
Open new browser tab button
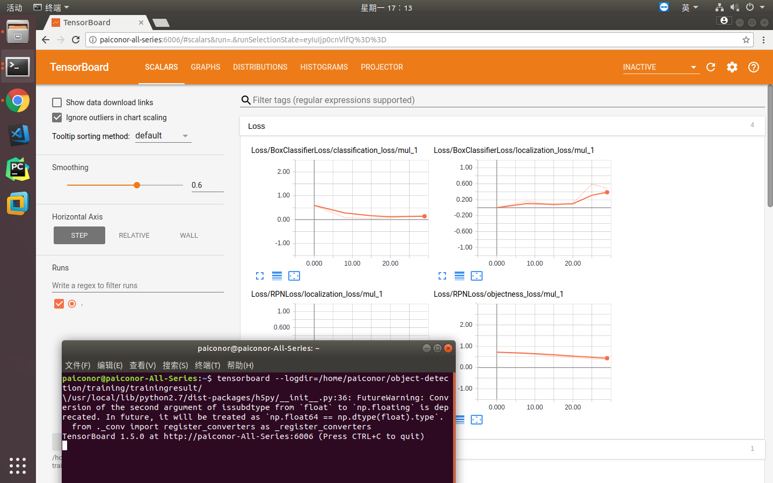pos(161,23)
